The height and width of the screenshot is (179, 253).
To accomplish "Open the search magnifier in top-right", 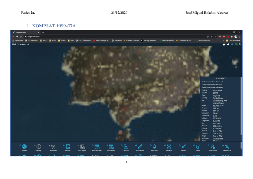I will 240,44.
